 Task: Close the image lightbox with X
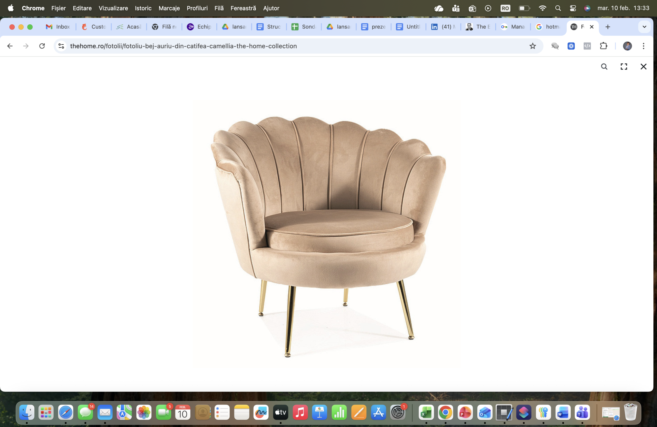click(643, 66)
